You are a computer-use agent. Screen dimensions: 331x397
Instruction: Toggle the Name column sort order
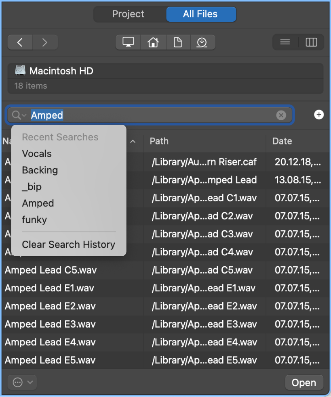click(133, 142)
